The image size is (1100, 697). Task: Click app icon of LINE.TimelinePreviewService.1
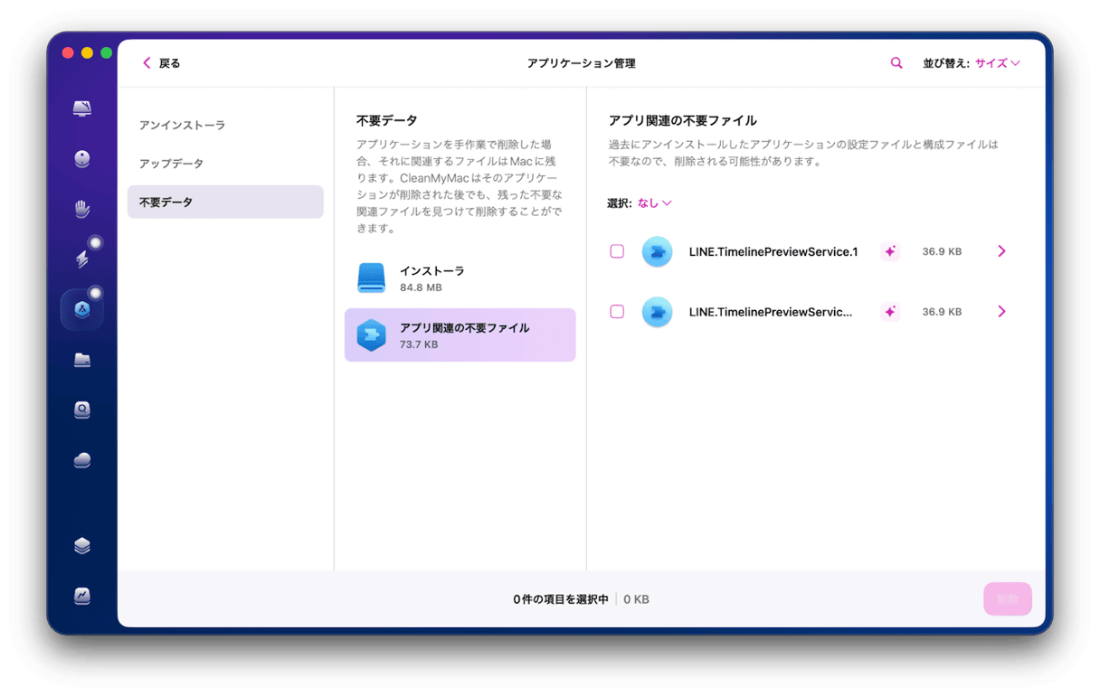(x=658, y=251)
